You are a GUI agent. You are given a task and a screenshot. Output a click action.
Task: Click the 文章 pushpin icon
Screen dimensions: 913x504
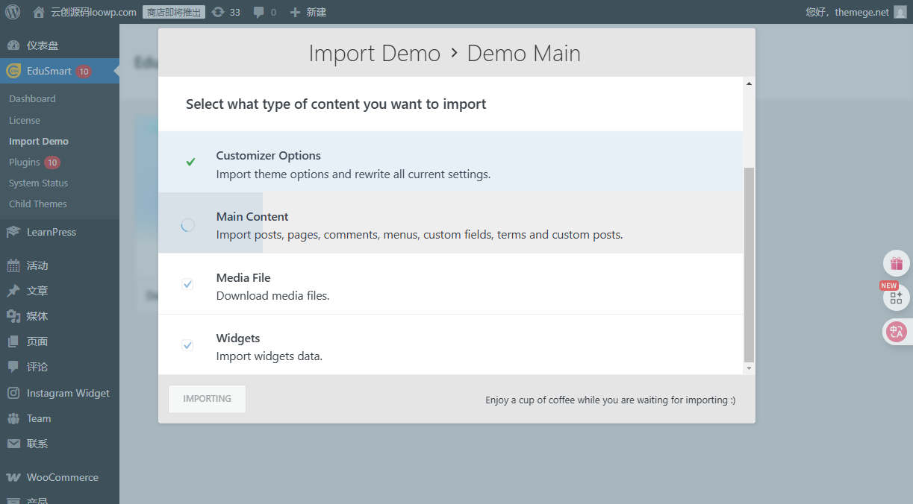tap(13, 291)
